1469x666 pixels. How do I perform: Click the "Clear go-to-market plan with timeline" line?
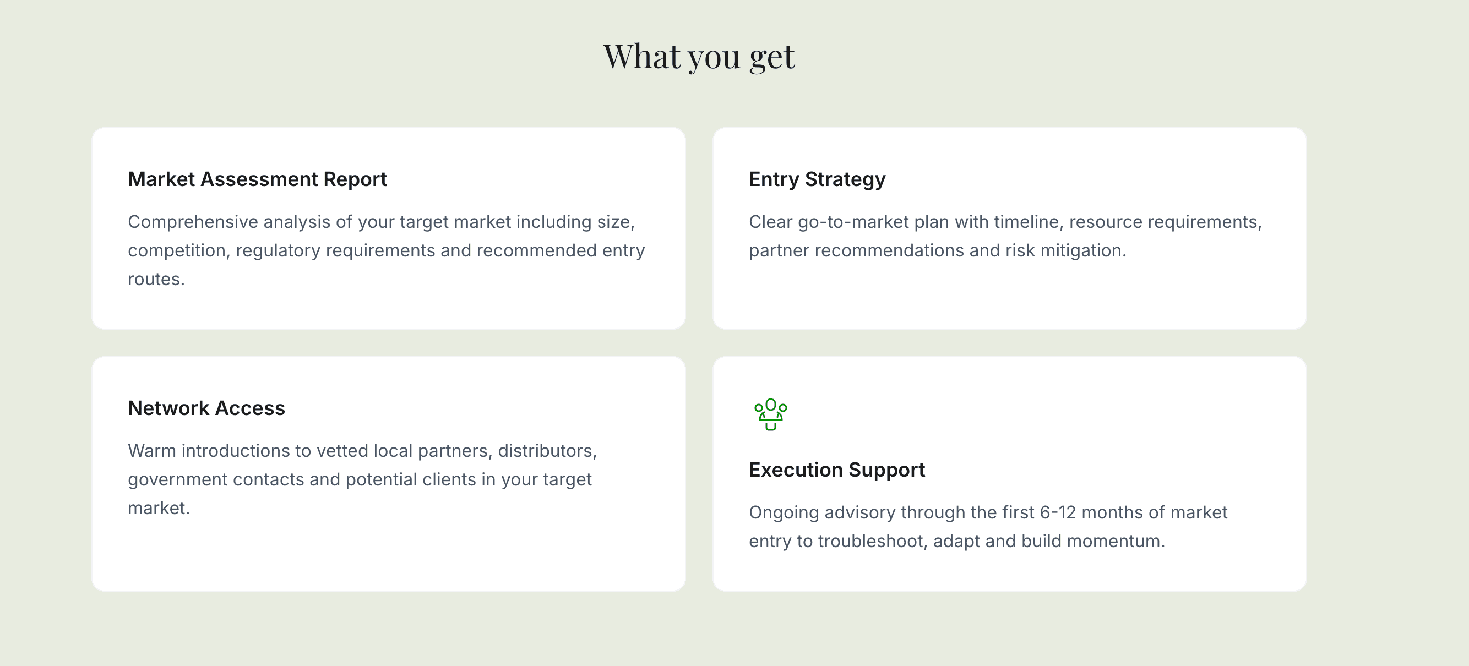pos(1005,222)
